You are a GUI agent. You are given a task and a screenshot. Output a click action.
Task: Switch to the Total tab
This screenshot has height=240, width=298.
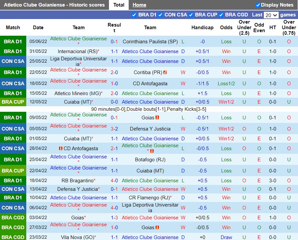[x=119, y=5]
